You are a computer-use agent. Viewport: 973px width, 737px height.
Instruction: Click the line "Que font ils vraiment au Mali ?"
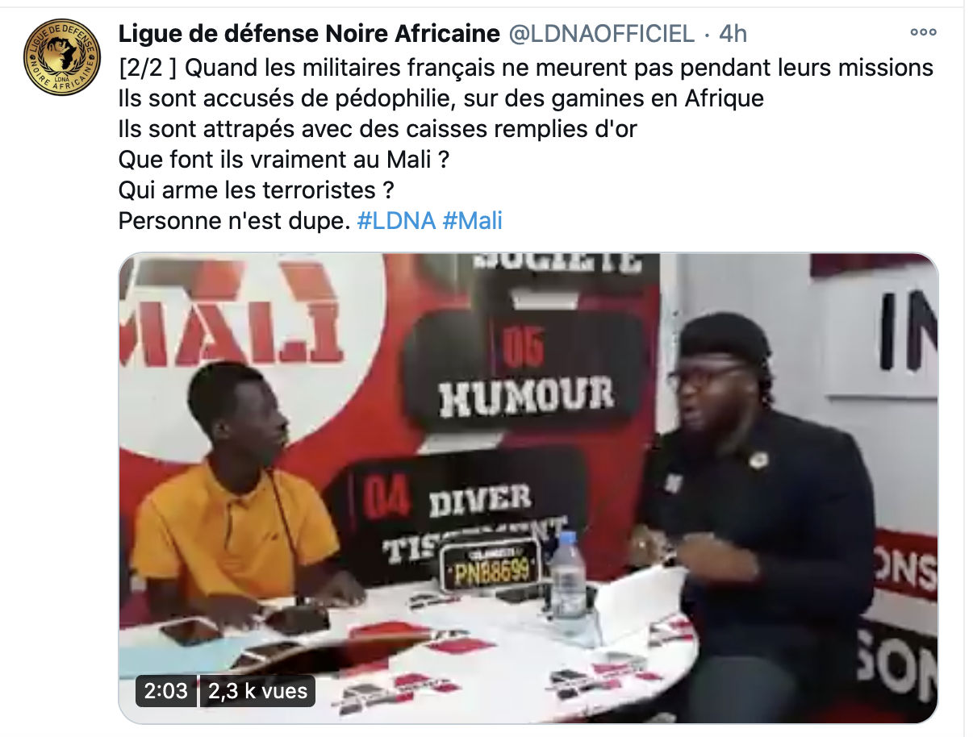tap(283, 160)
